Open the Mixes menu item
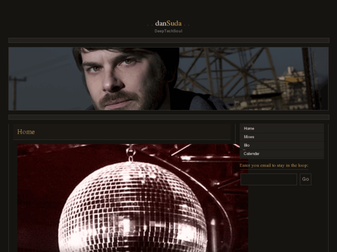The width and height of the screenshot is (337, 252). (x=282, y=137)
